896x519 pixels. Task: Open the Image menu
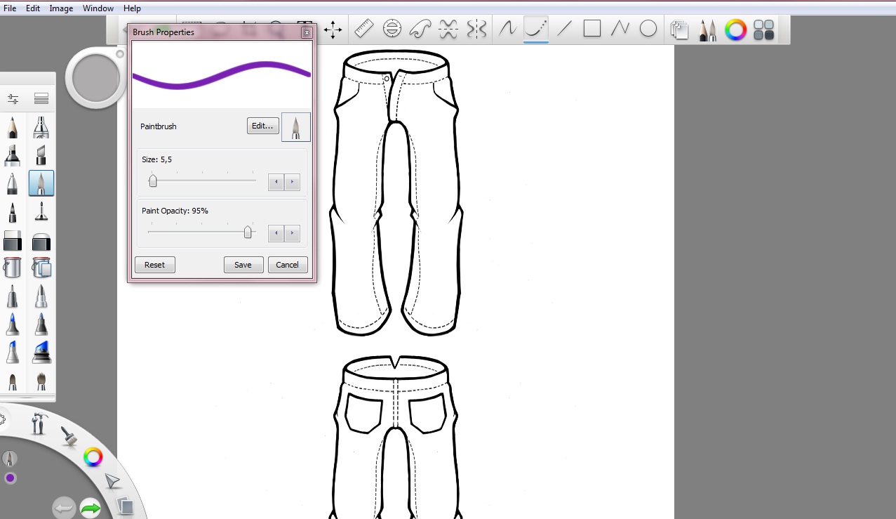pos(62,8)
